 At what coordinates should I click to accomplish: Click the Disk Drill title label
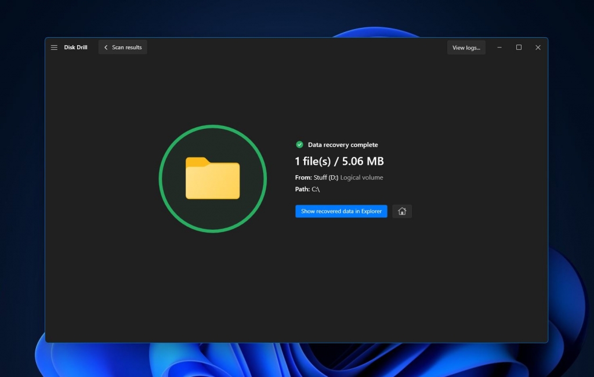(x=75, y=48)
